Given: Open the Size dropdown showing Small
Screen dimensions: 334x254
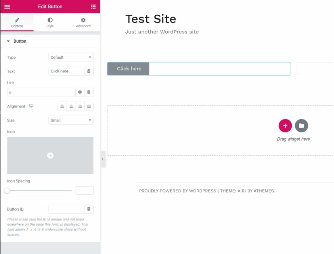Looking at the screenshot, I should [x=71, y=120].
